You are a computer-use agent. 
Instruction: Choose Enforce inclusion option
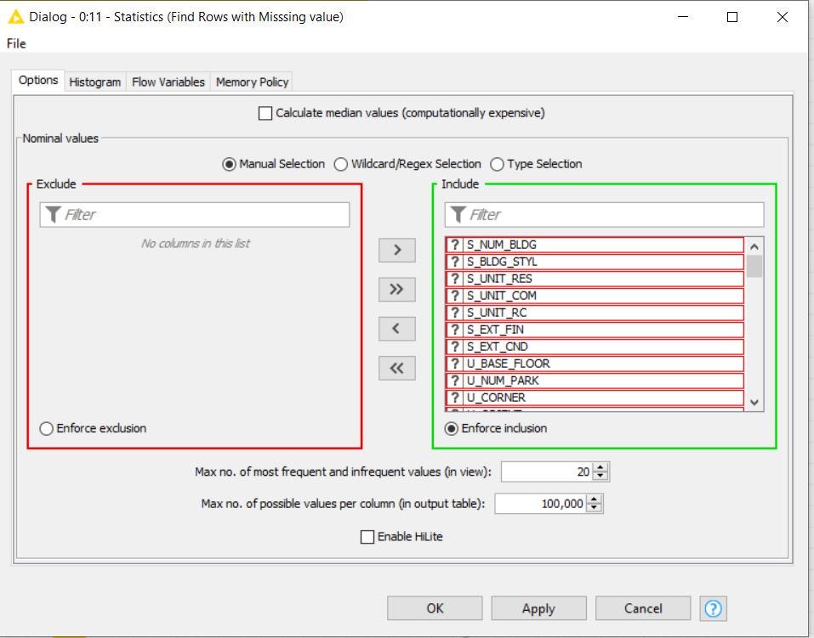451,429
